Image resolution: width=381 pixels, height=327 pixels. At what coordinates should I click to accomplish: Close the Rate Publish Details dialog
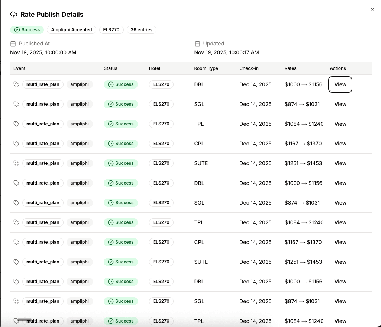[372, 9]
